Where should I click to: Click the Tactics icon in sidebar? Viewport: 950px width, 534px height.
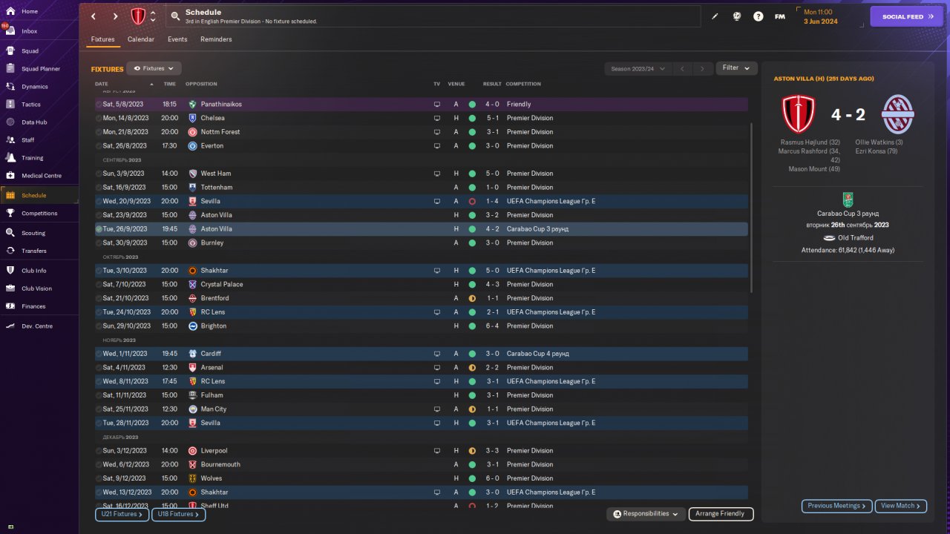11,105
